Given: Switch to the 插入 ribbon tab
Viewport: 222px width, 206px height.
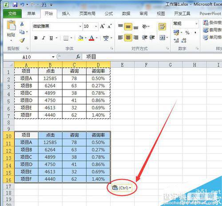Looking at the screenshot, I should [66, 14].
